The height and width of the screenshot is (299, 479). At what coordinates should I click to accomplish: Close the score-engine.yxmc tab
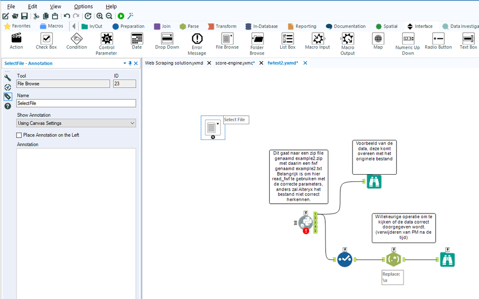261,63
